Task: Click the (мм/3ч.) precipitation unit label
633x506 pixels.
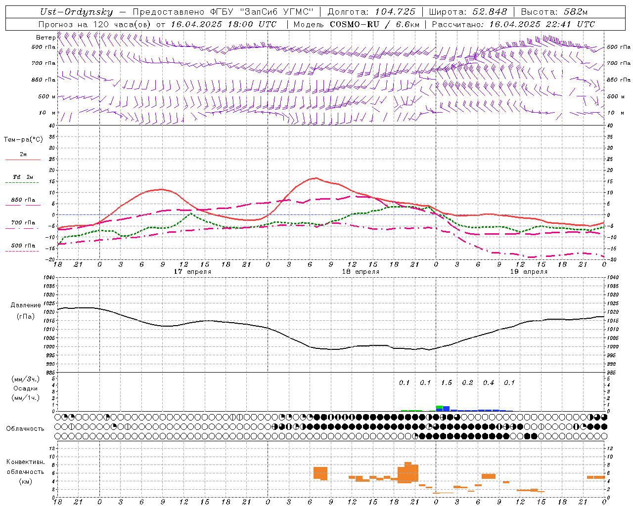Action: click(26, 379)
